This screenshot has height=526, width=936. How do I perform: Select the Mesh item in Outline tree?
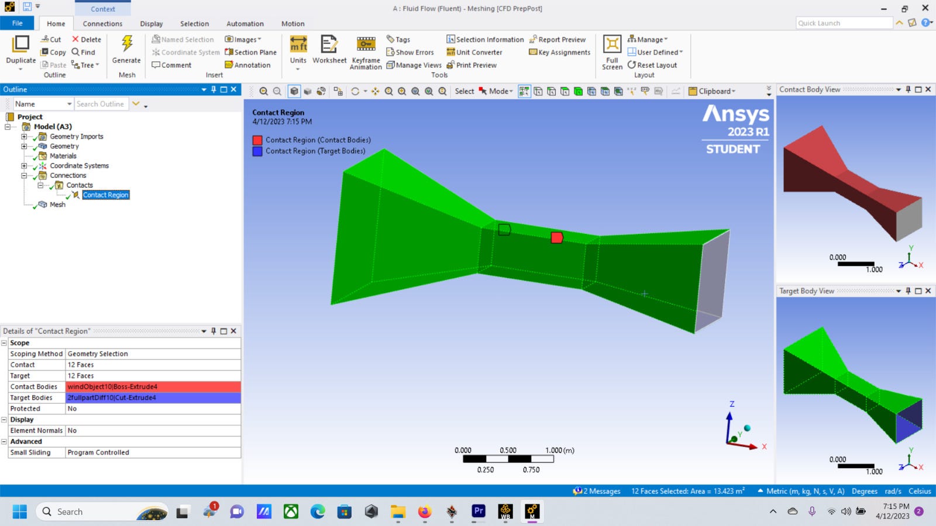[x=57, y=205]
